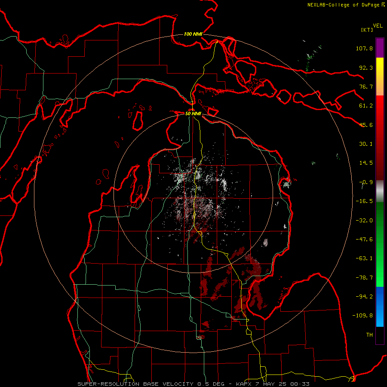Screen dimensions: 387x387
Task: Select the -78.7 velocity scale value
Action: tap(364, 278)
